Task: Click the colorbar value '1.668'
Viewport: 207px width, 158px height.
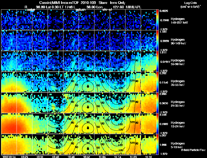Action: [x=163, y=145]
